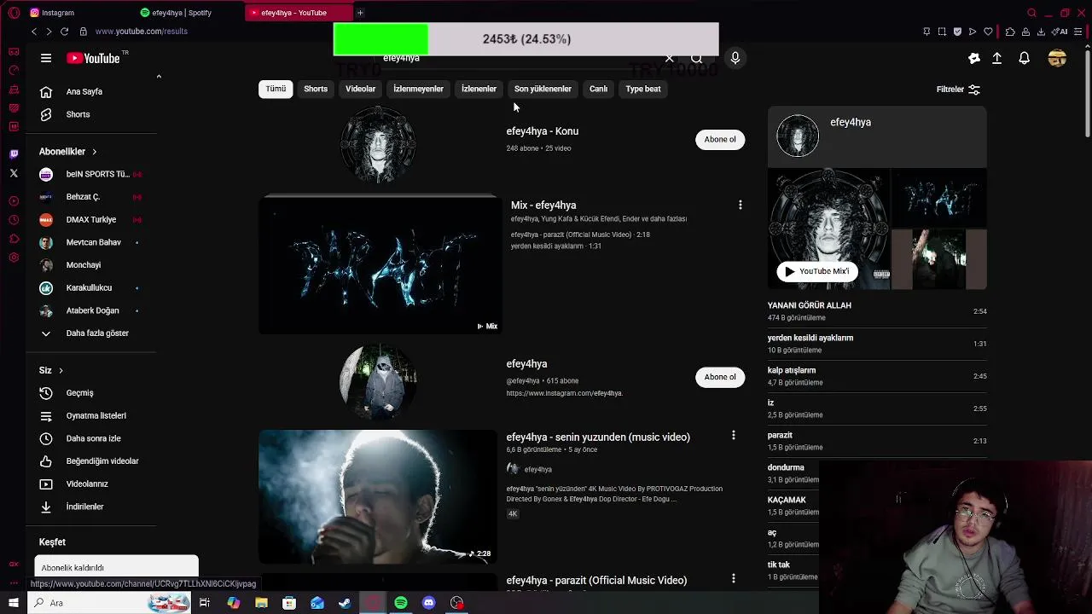This screenshot has height=614, width=1092.
Task: Play the YouTube Mix'i button
Action: click(x=817, y=271)
